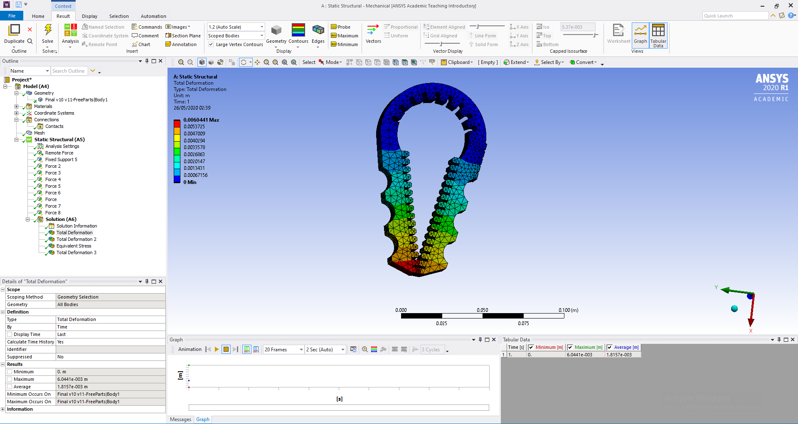Click the Edges display icon
The image size is (798, 424).
point(318,30)
